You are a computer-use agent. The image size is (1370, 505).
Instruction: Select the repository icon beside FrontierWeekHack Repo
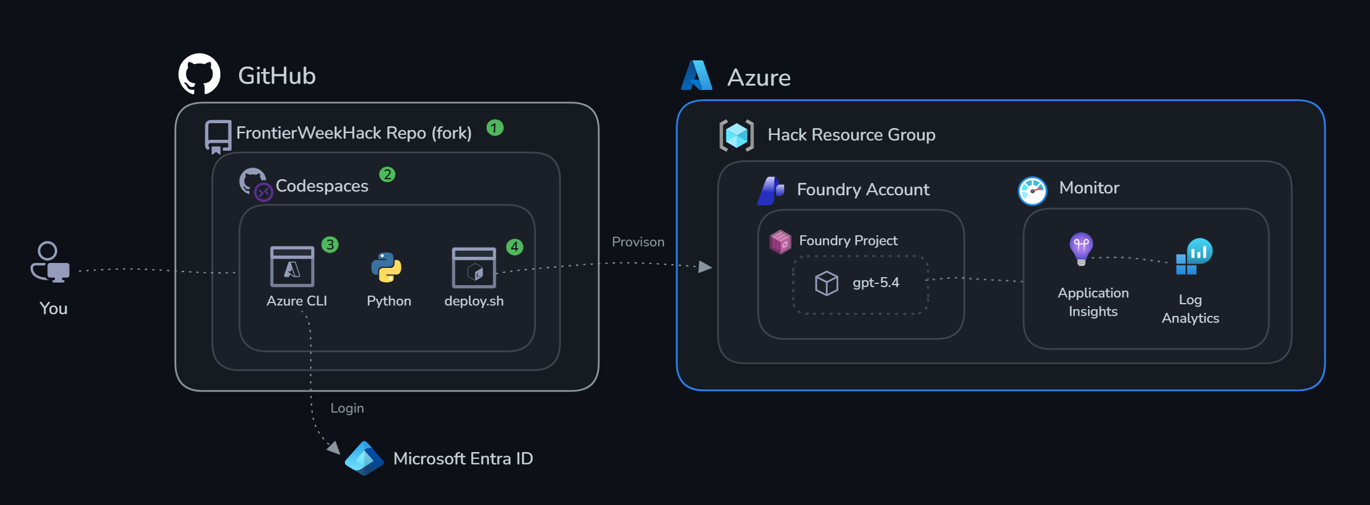(218, 137)
